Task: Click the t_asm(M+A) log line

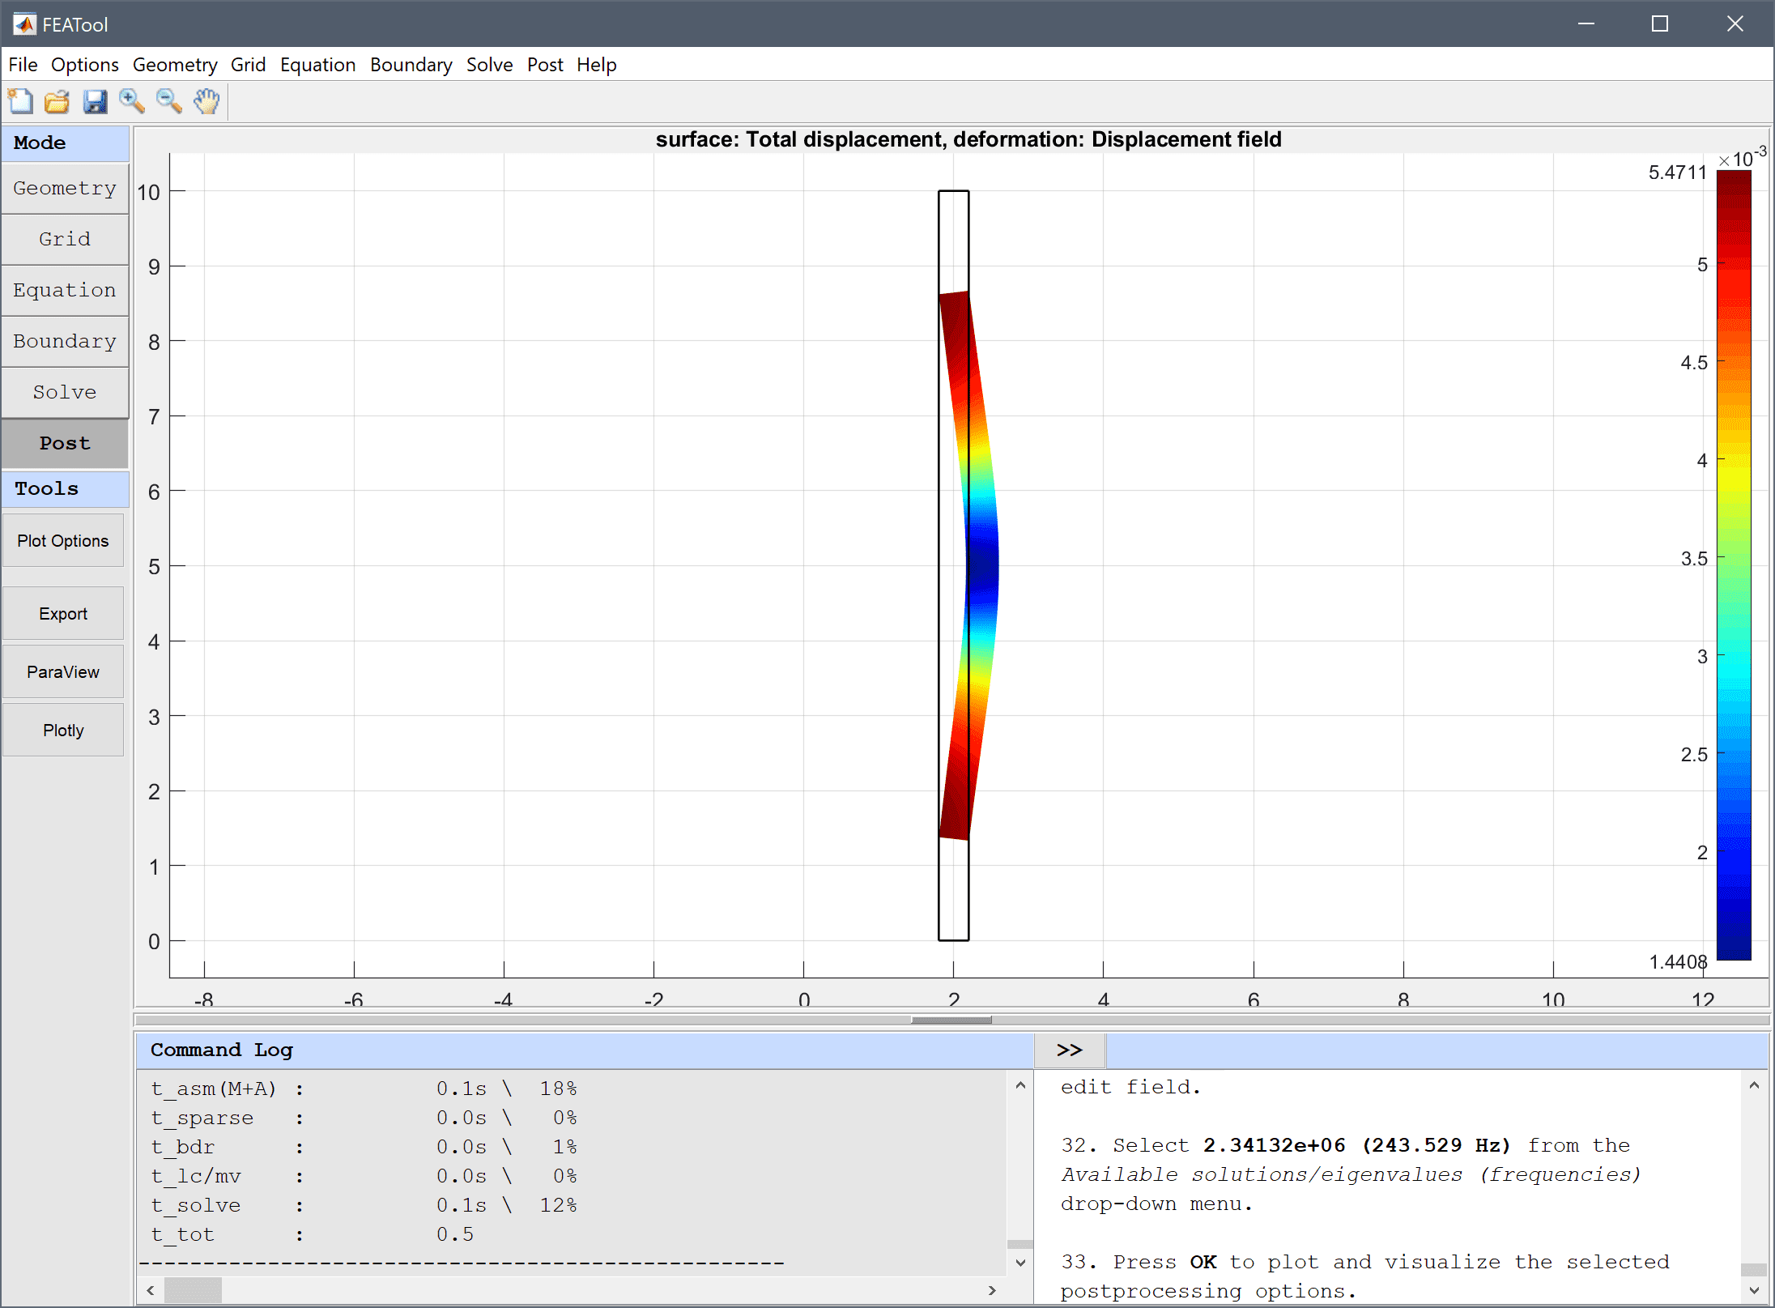Action: click(364, 1089)
